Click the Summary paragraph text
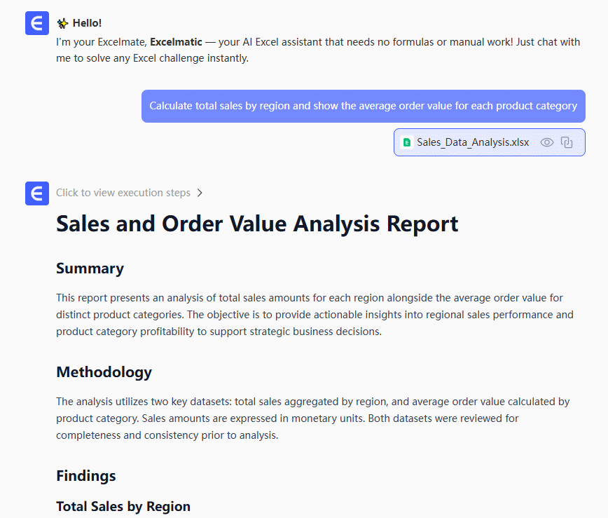This screenshot has width=608, height=518. click(315, 315)
